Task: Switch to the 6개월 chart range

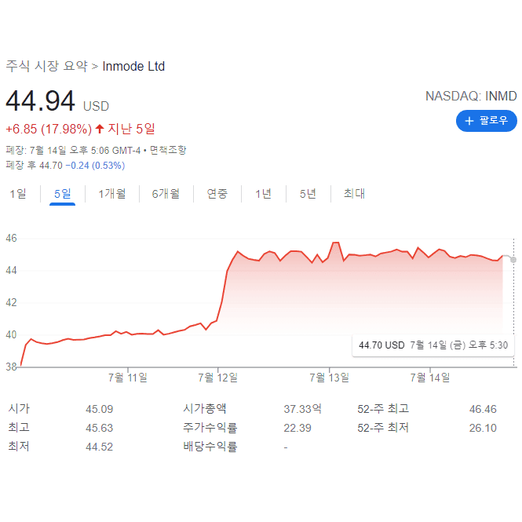Action: click(x=166, y=193)
